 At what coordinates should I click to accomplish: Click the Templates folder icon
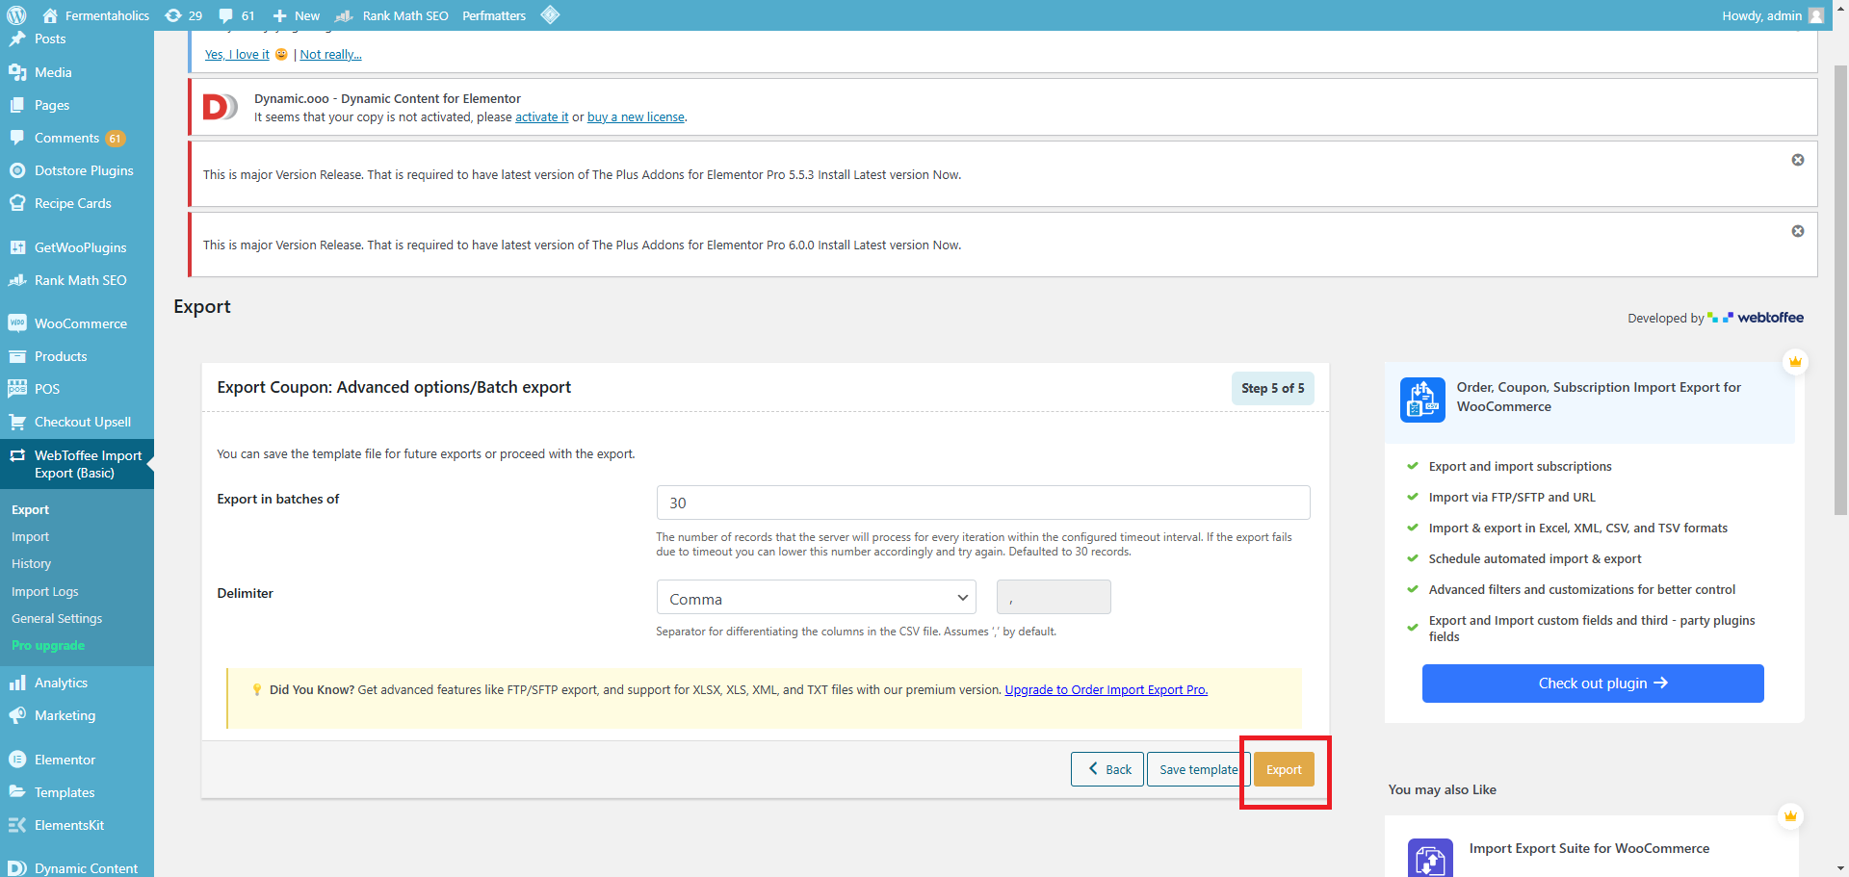[17, 792]
